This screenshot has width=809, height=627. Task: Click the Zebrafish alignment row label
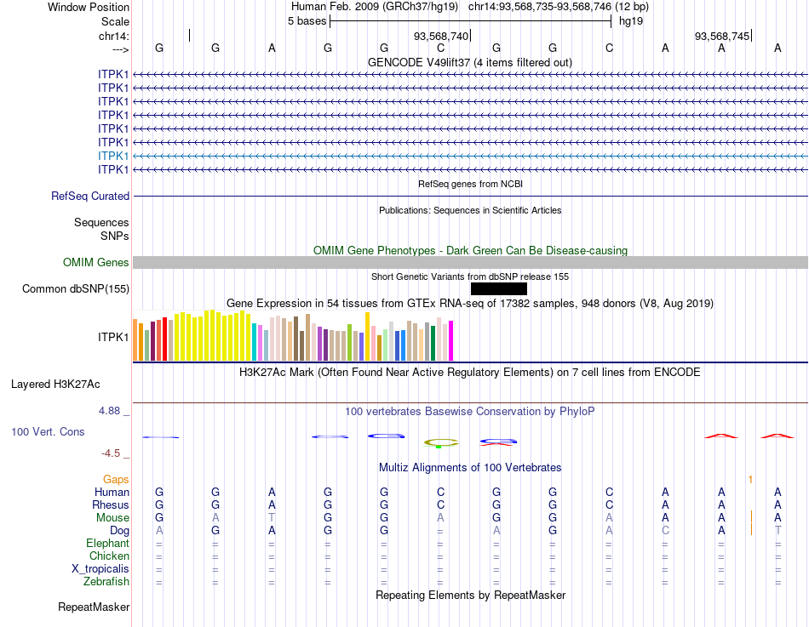click(x=106, y=581)
